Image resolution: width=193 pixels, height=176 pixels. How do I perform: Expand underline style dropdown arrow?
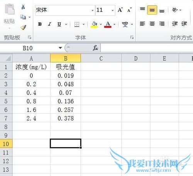[66, 24]
